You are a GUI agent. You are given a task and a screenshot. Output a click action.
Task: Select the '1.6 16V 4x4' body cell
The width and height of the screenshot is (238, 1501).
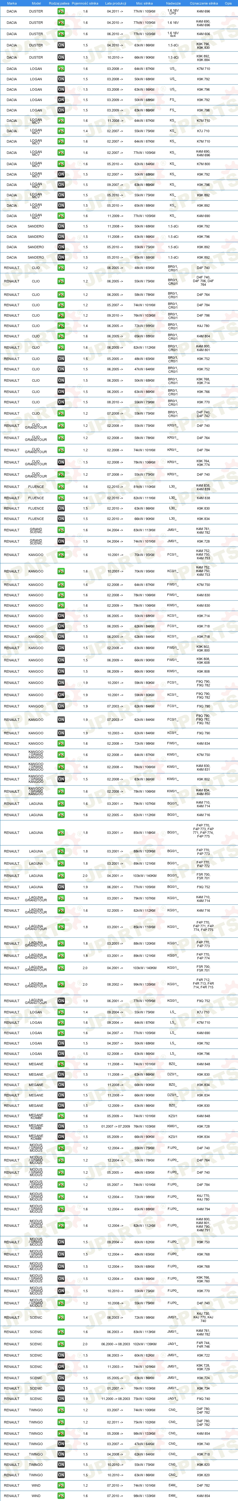tap(173, 34)
